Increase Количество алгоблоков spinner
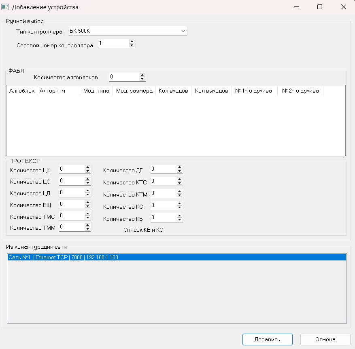 tap(142, 75)
